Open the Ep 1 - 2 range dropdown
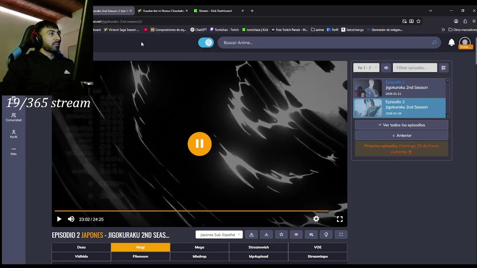This screenshot has width=477, height=268. pos(366,68)
